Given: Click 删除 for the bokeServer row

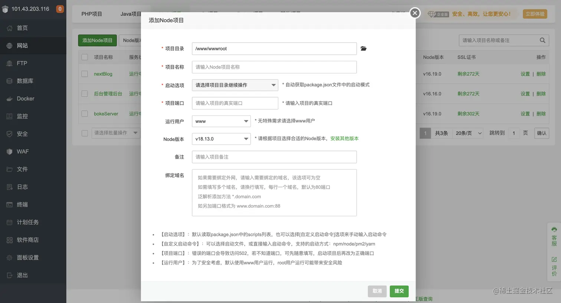Looking at the screenshot, I should pos(541,114).
